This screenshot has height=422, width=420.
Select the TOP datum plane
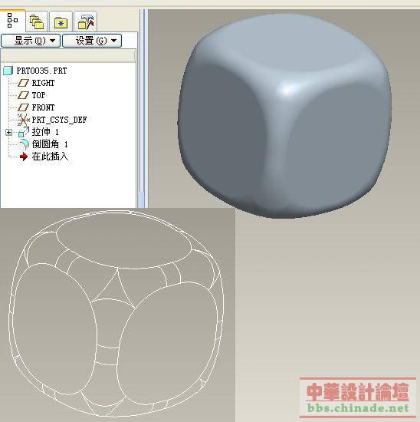coord(38,95)
